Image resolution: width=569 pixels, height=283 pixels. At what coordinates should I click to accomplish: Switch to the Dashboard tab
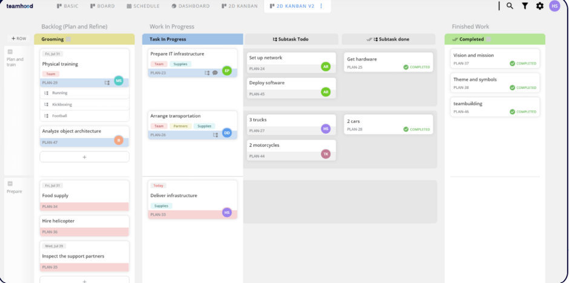coord(190,6)
